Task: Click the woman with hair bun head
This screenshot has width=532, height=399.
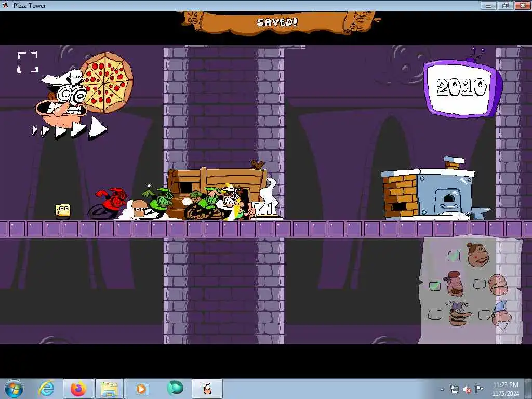Action: (478, 255)
